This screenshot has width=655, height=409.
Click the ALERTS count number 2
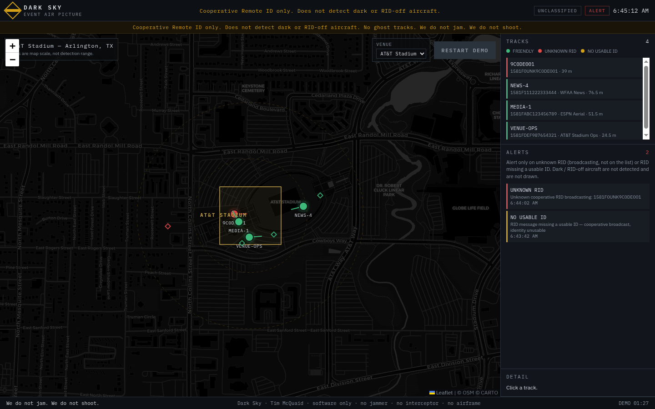647,152
